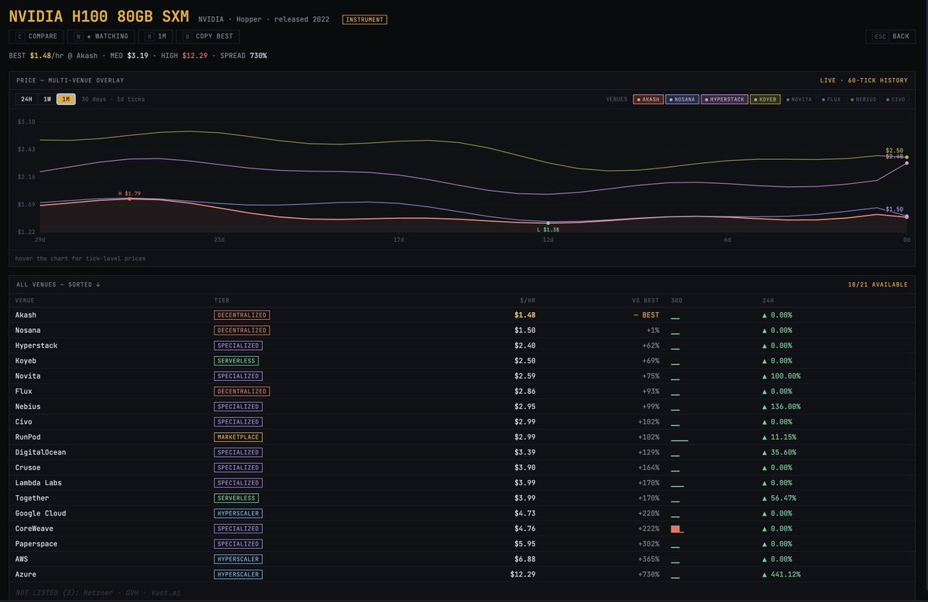This screenshot has height=602, width=928.
Task: Click Novita's 100.00% 24H change
Action: tap(781, 376)
